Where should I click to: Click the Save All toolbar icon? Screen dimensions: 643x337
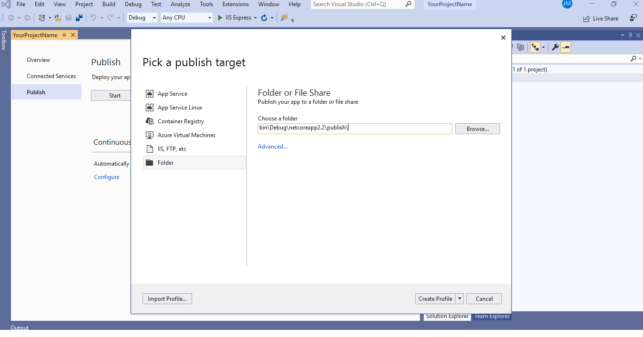(79, 17)
